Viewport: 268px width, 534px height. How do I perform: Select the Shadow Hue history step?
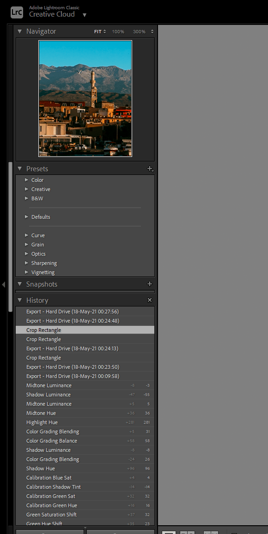coord(85,468)
